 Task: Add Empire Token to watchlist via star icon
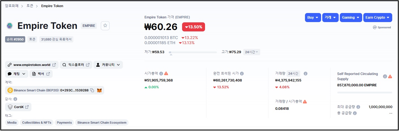[105, 25]
